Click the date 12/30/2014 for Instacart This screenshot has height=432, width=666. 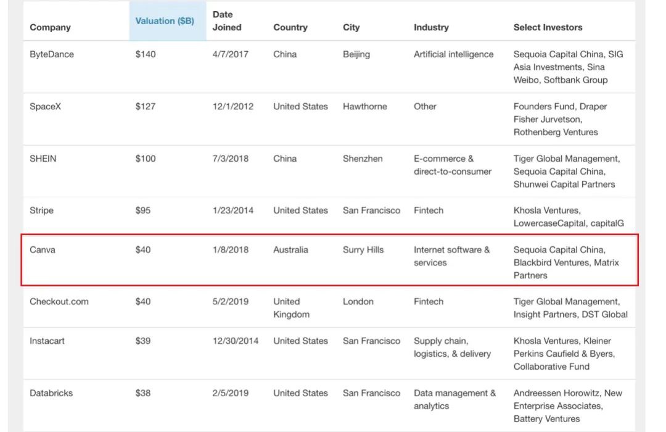tap(236, 341)
